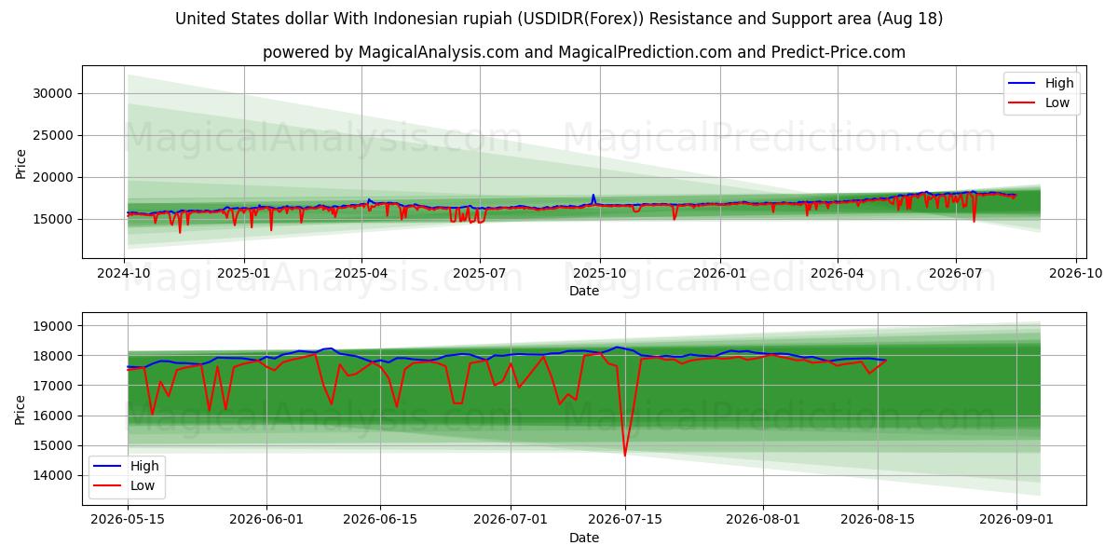Click the 'powered by MagicalAnalysis.com' subtitle
The width and height of the screenshot is (1118, 559).
click(x=583, y=52)
